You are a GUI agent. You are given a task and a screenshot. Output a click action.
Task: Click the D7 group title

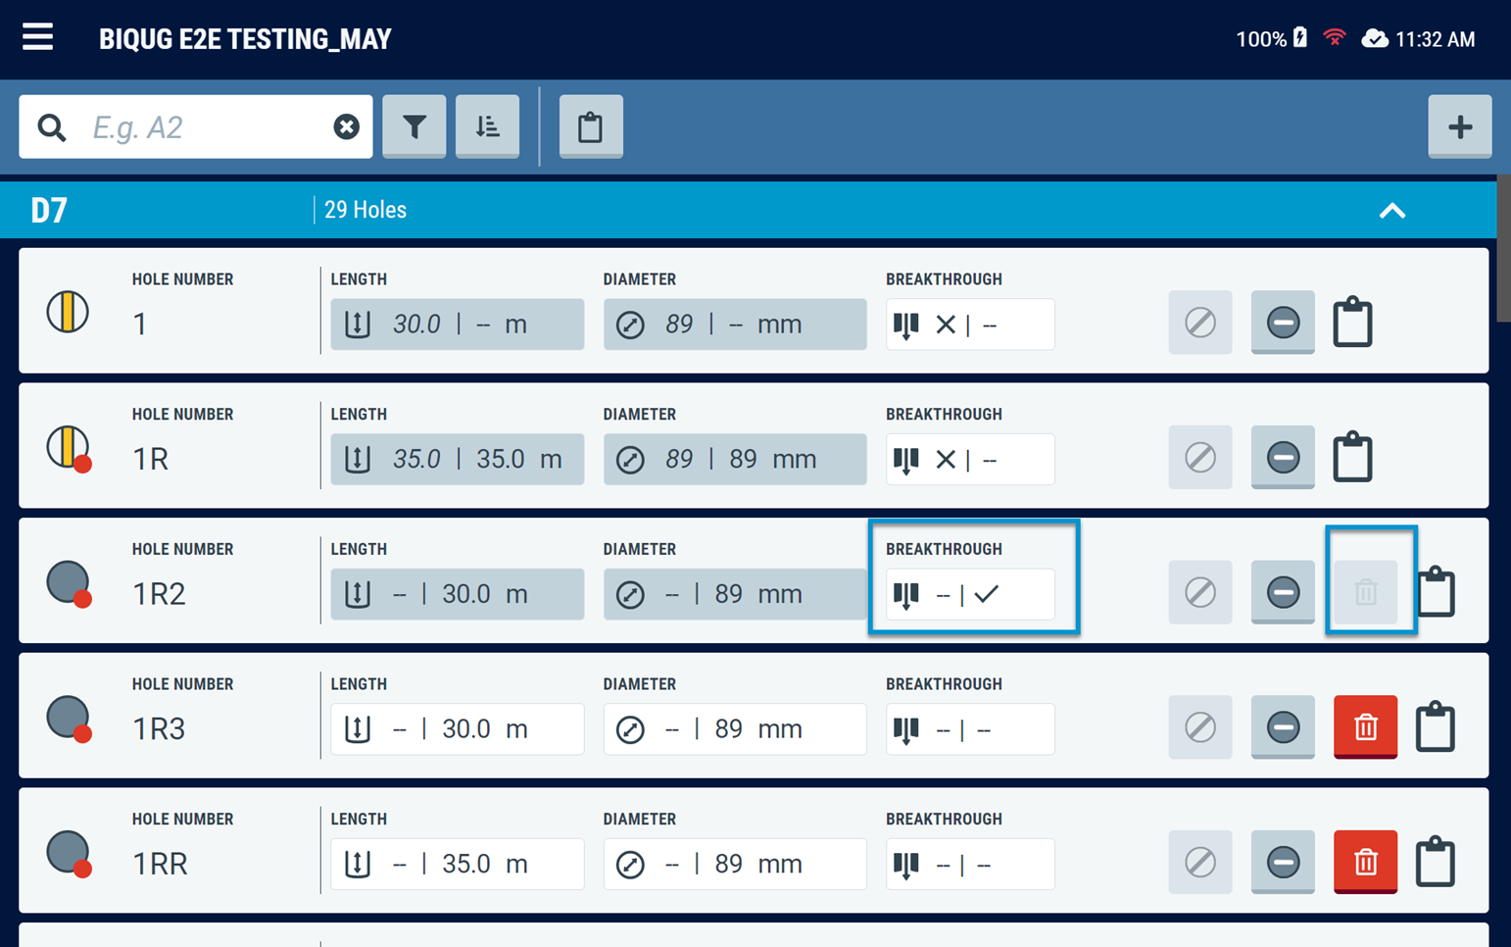pos(49,210)
